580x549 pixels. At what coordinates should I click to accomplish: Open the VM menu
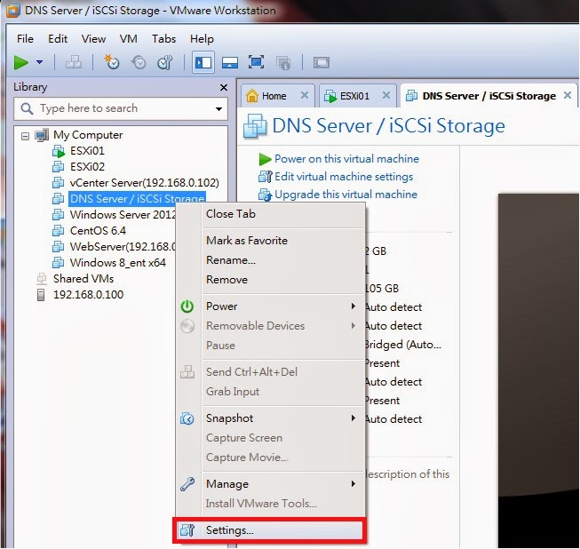[x=129, y=39]
